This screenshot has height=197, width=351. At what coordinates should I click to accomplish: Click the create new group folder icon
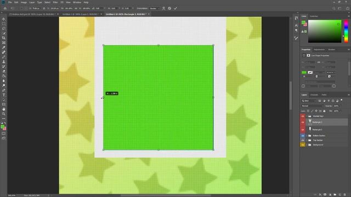point(335,195)
